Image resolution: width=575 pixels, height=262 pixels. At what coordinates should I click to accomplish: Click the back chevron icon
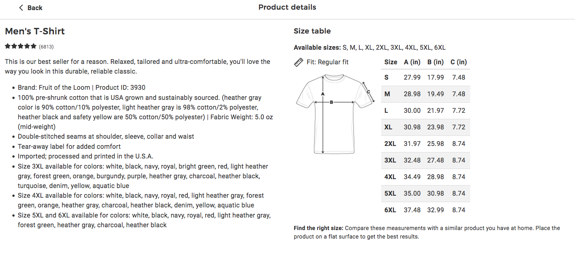21,7
